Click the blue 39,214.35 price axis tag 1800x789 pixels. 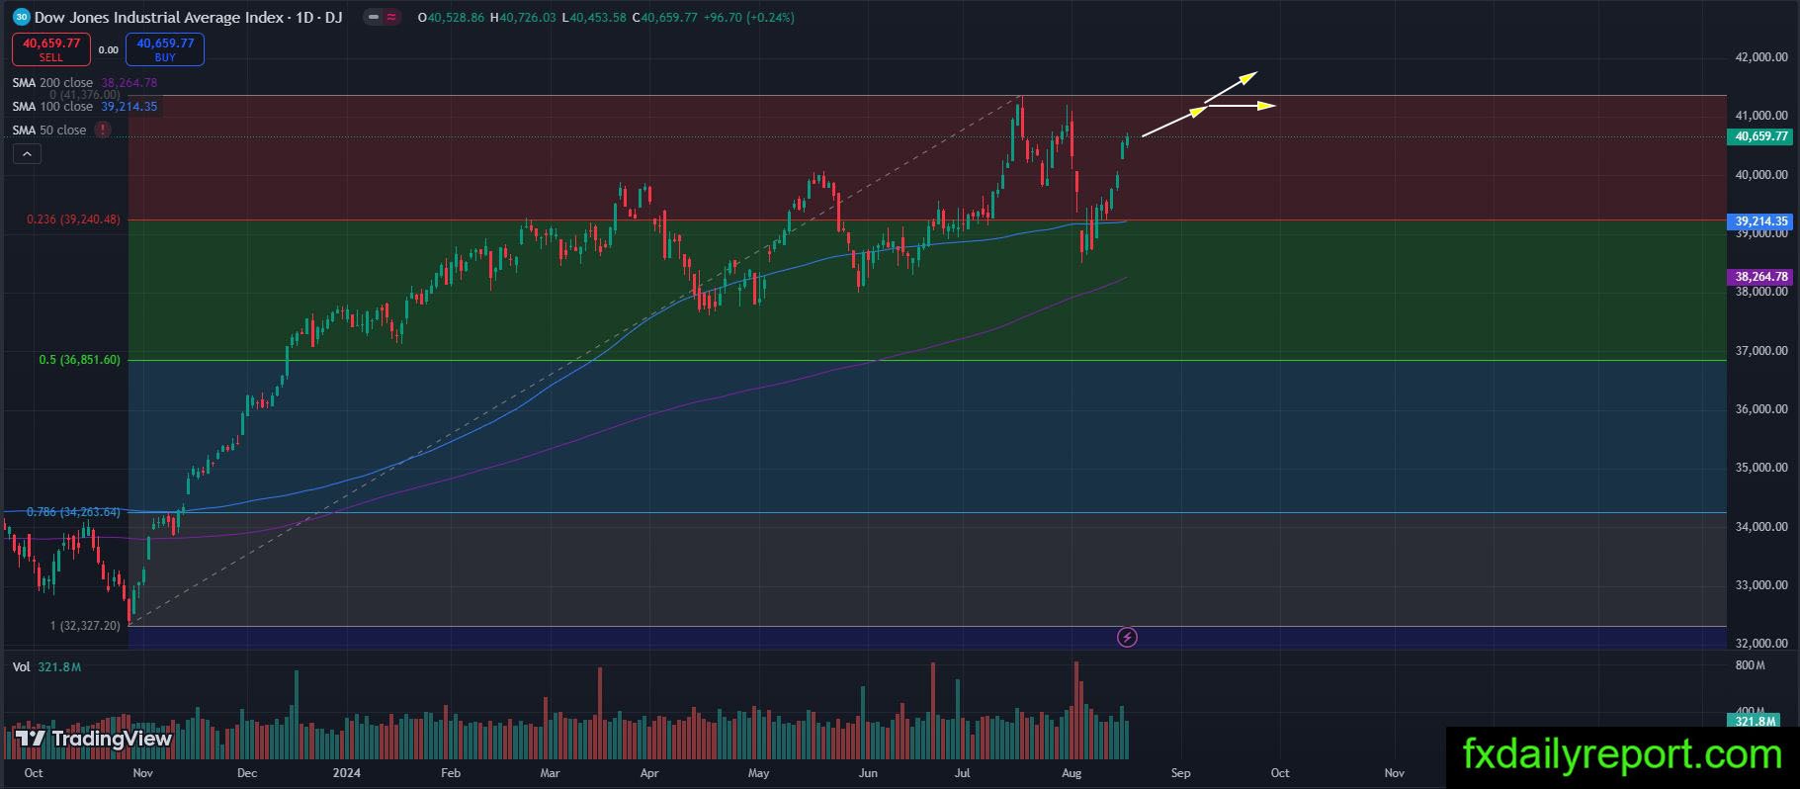1758,221
